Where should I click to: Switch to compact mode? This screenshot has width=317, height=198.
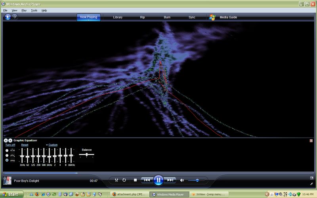311,184
